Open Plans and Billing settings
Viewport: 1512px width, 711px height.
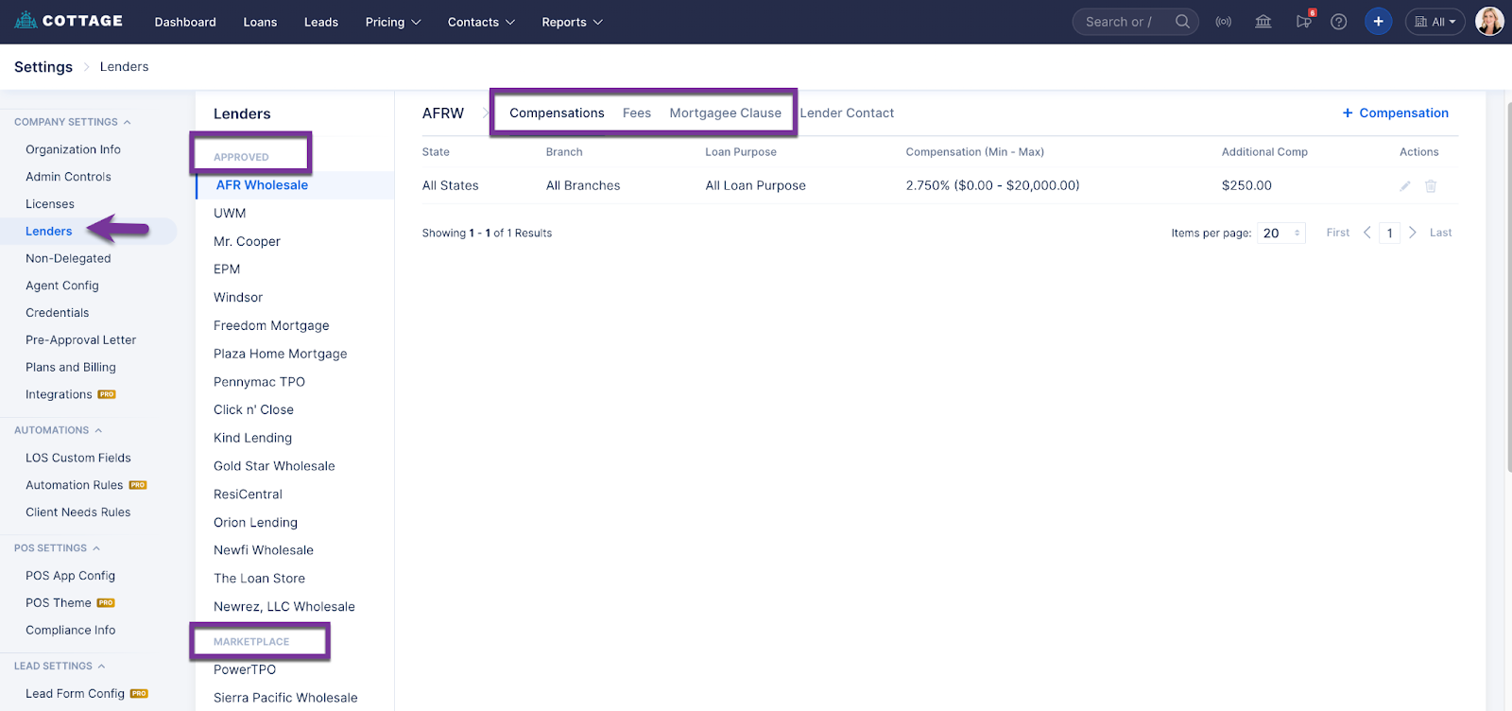[x=71, y=368]
